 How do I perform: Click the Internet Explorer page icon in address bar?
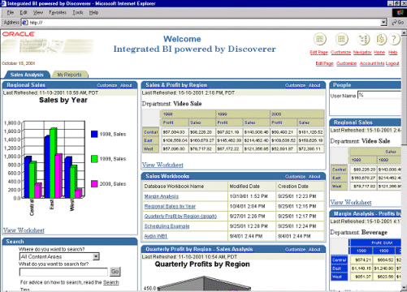click(x=24, y=23)
